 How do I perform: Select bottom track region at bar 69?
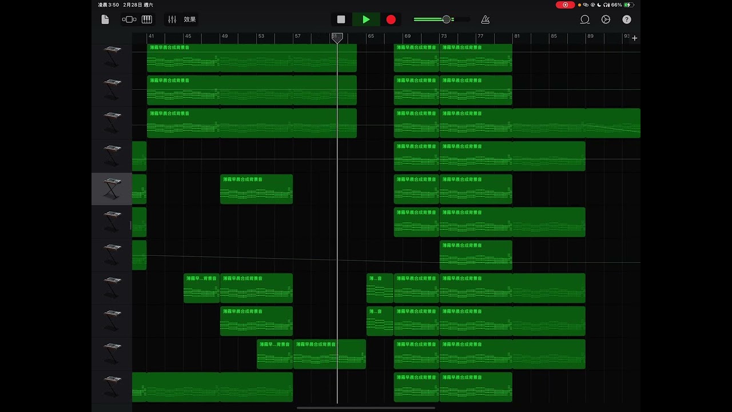416,387
